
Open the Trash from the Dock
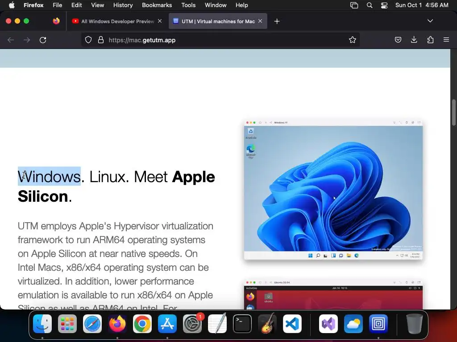point(415,324)
